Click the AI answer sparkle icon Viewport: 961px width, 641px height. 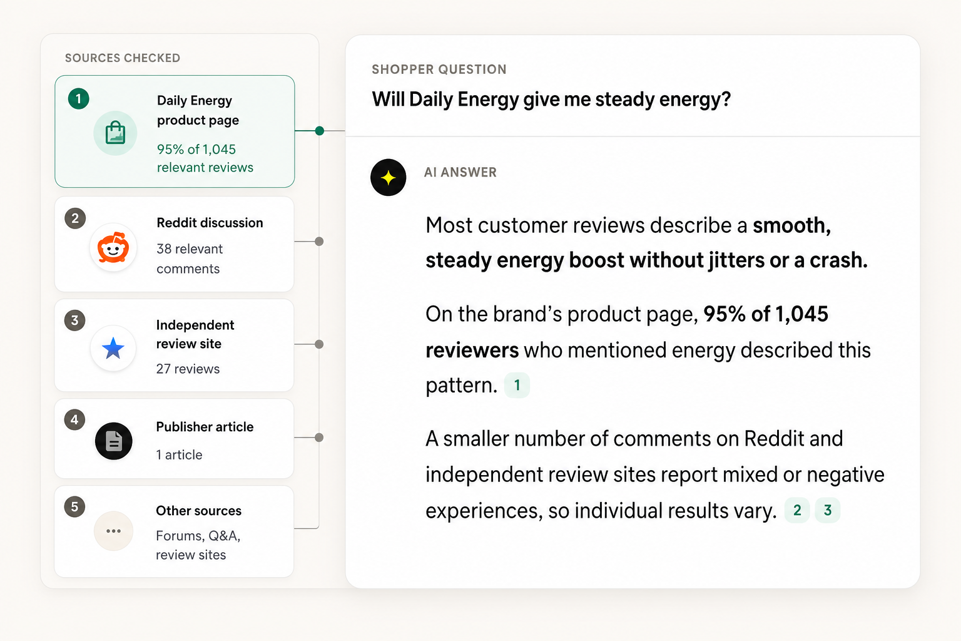(388, 177)
